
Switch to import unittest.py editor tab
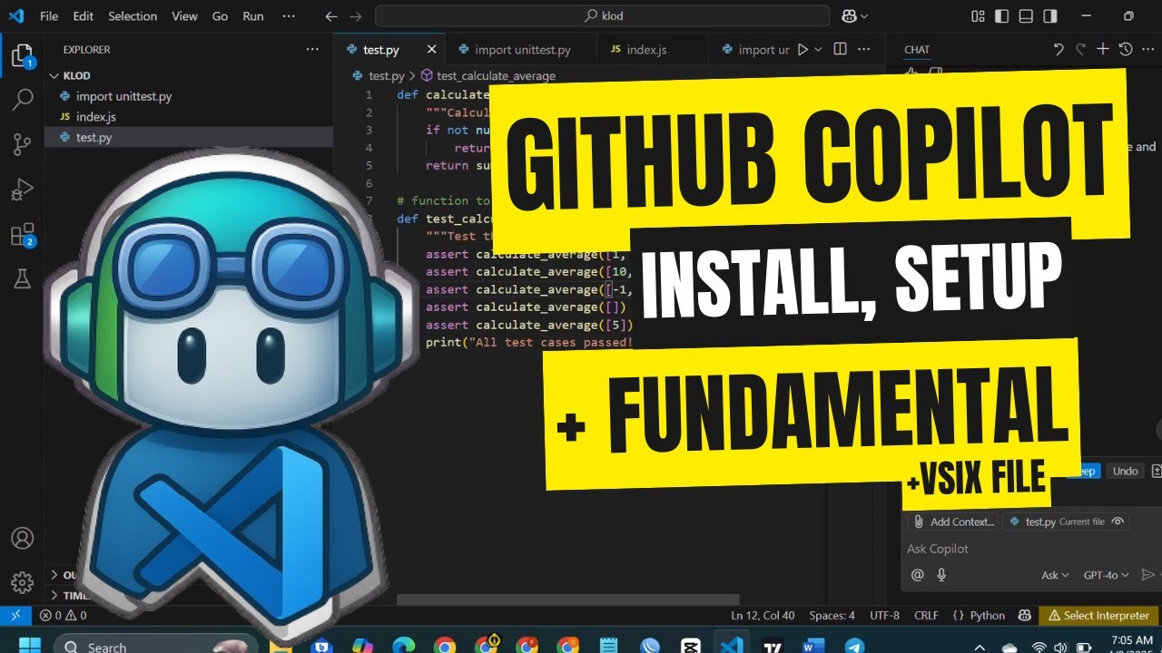[522, 50]
